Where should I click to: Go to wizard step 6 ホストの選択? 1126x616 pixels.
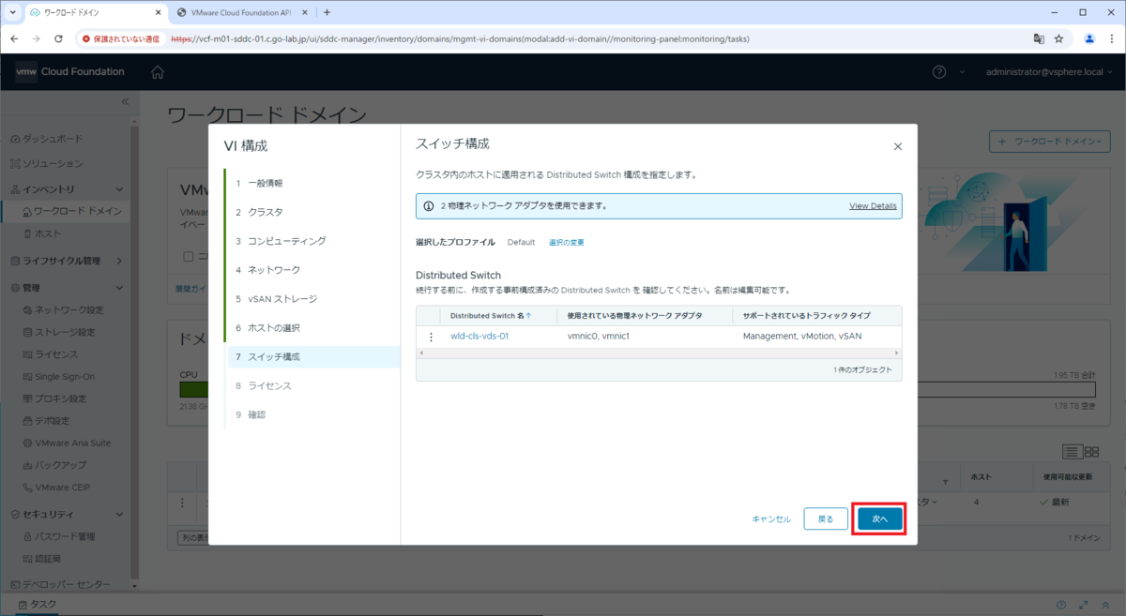click(x=274, y=328)
